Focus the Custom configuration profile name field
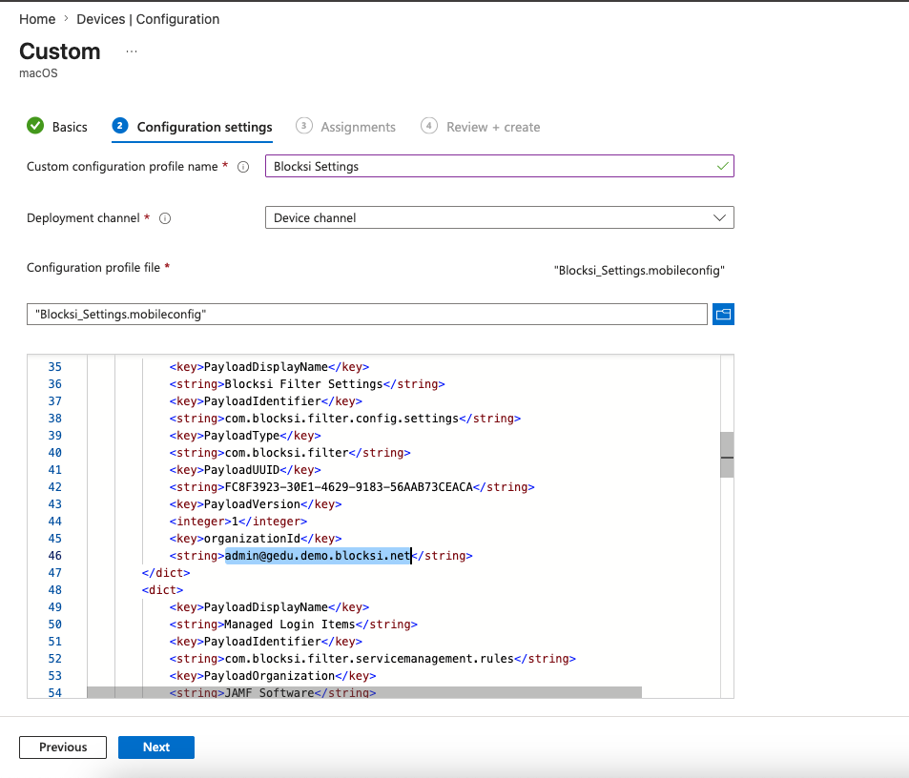Screen dimensions: 909x778 (500, 166)
